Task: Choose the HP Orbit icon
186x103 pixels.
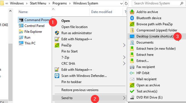Action: click(x=132, y=73)
